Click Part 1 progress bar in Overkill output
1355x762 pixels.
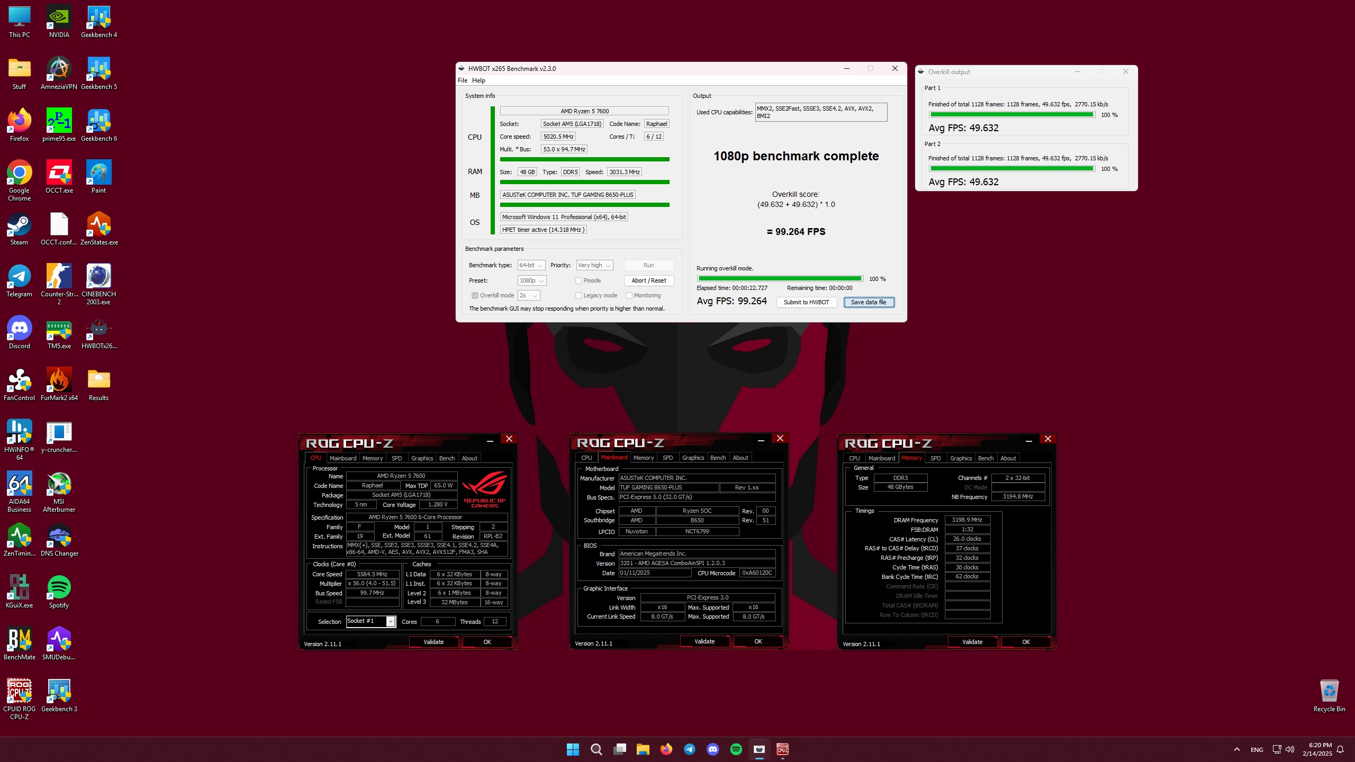coord(1011,115)
